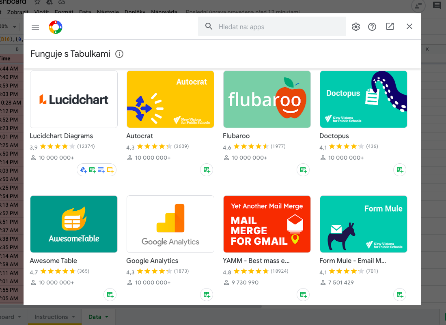
Task: Click the 'Doctopus' title text
Action: point(334,136)
